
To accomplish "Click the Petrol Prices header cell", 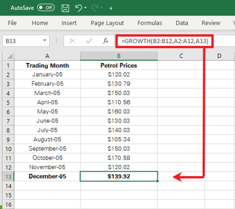I will point(119,65).
